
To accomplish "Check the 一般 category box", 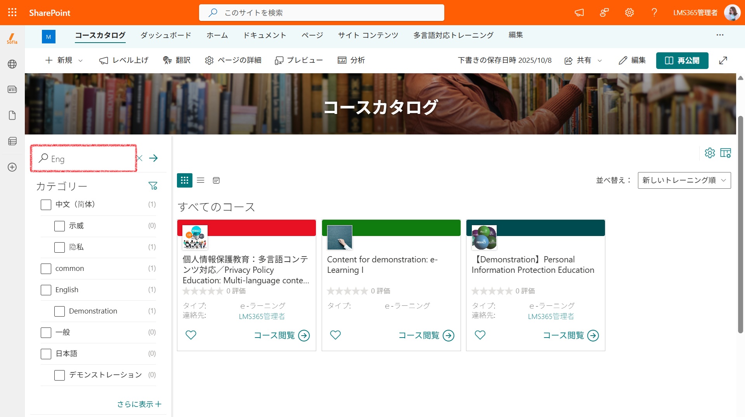I will [46, 333].
